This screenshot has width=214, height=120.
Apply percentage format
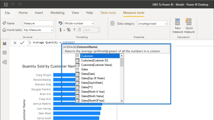(x=69, y=30)
